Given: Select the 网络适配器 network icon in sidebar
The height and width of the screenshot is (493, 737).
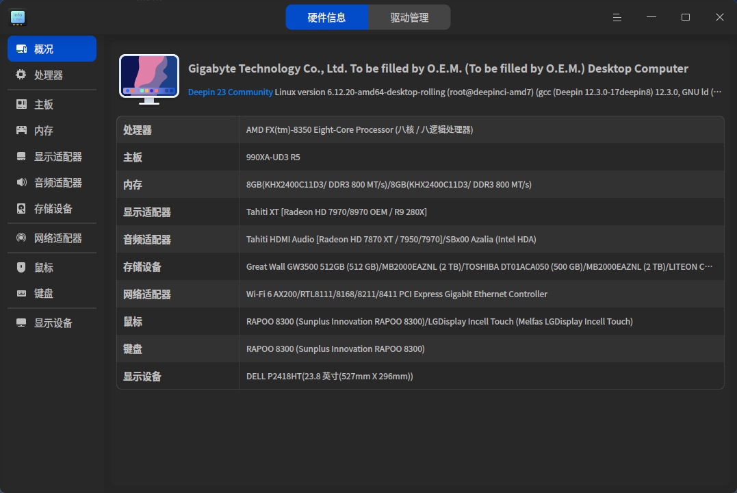Looking at the screenshot, I should pyautogui.click(x=22, y=238).
